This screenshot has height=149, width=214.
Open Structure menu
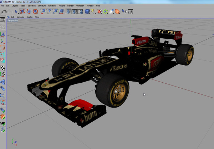click(42, 6)
